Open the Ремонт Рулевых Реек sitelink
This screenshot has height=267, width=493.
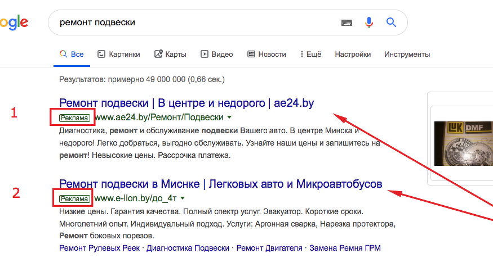point(99,248)
